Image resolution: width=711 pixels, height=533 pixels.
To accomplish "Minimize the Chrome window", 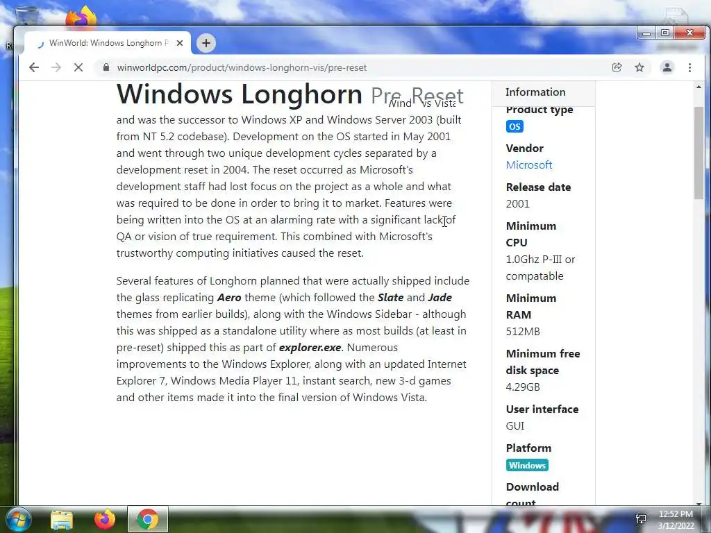I will [646, 33].
